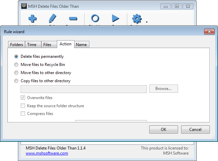Image resolution: width=218 pixels, height=161 pixels.
Task: Open the Files tab
Action: (x=49, y=44)
